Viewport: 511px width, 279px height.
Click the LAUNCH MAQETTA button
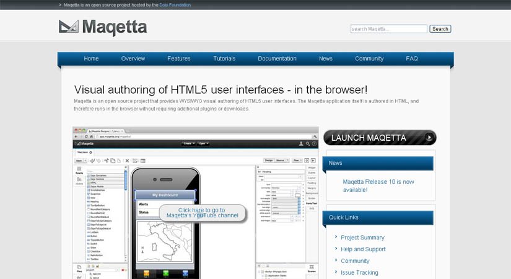pos(380,138)
